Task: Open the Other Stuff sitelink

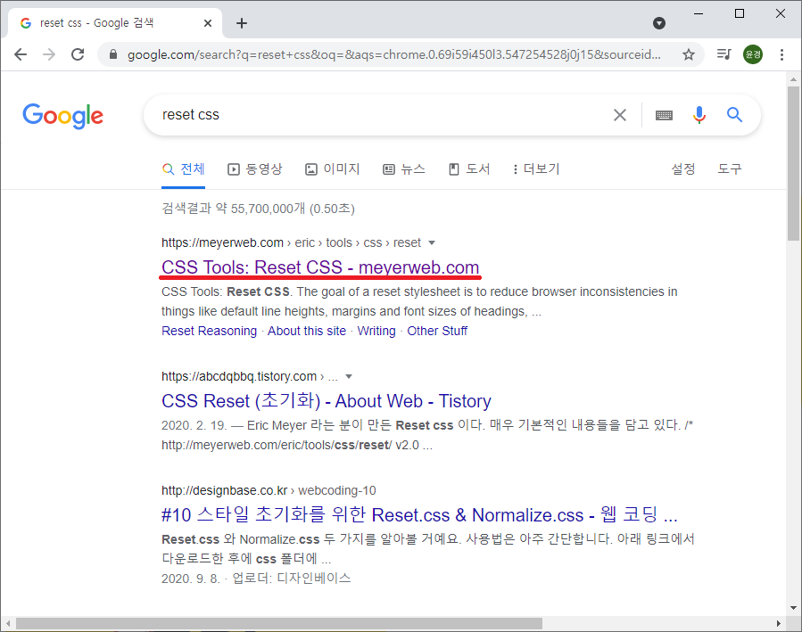Action: (437, 331)
